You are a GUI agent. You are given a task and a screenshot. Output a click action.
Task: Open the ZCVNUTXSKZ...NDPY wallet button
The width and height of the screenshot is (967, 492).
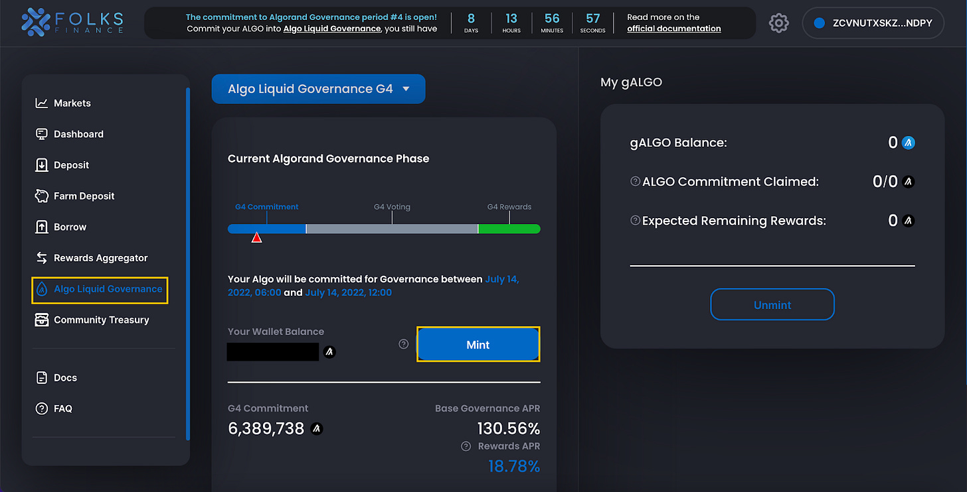point(872,23)
